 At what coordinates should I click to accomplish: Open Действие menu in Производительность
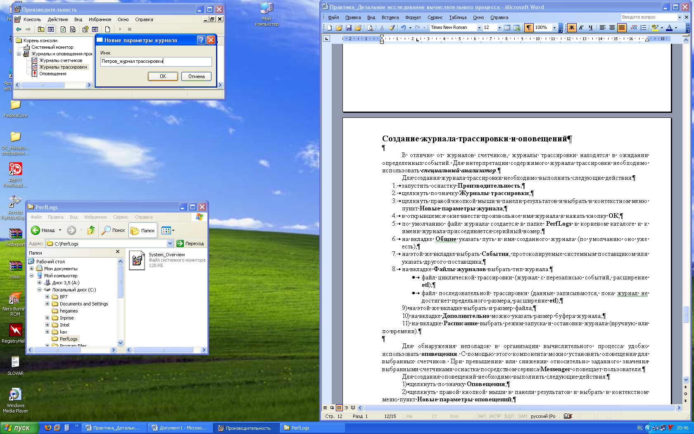(x=57, y=19)
